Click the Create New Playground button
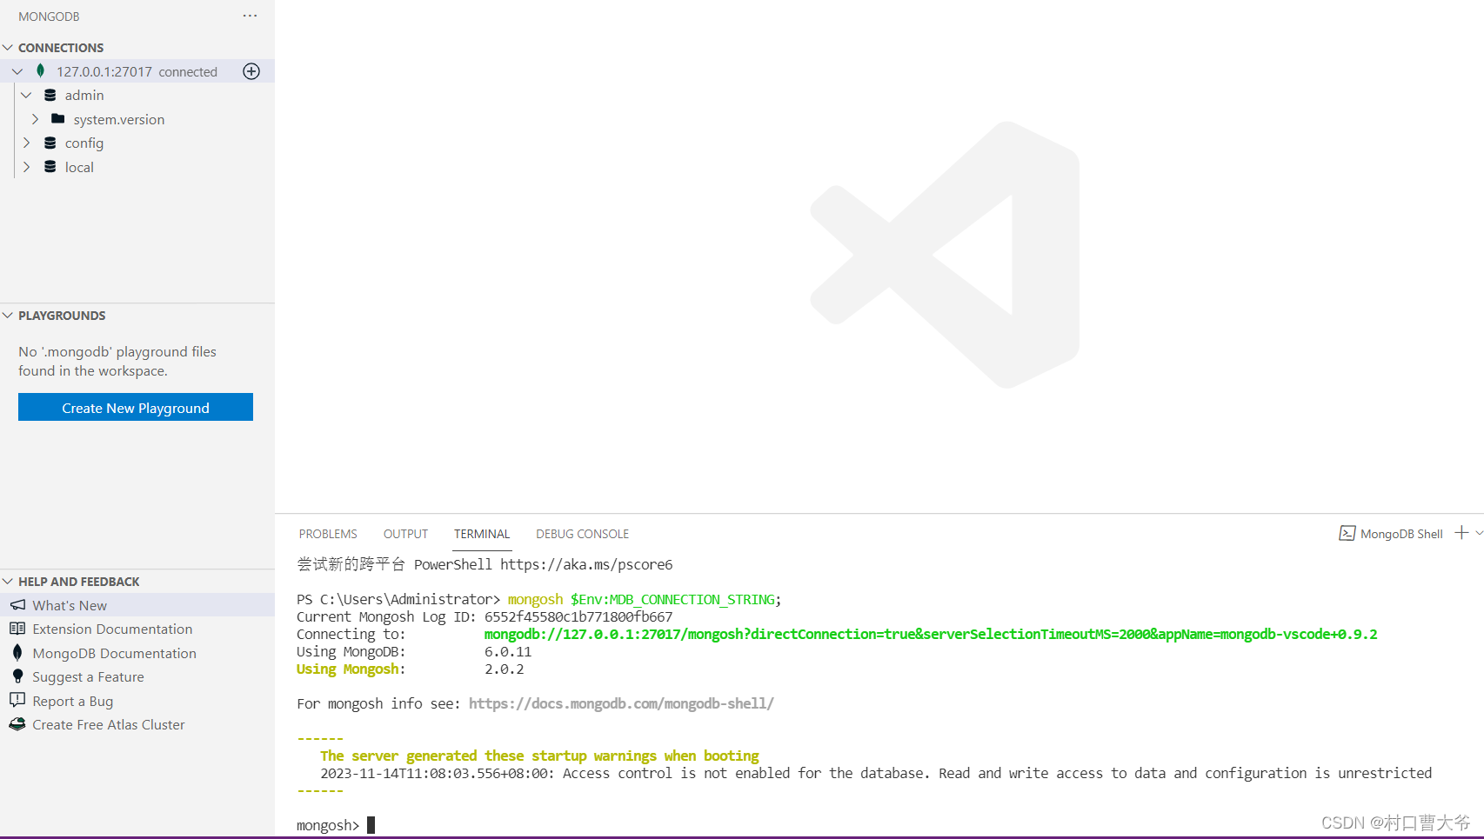 (x=135, y=407)
